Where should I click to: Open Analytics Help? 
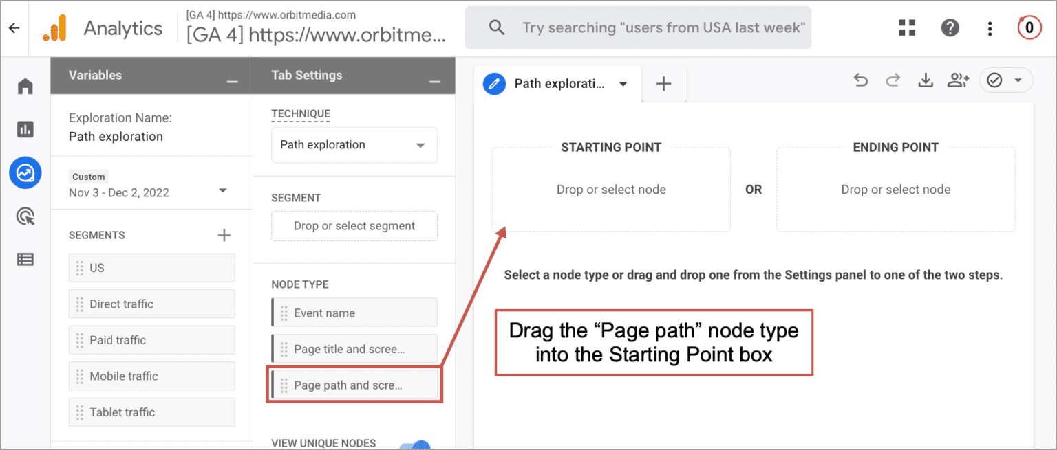tap(950, 27)
